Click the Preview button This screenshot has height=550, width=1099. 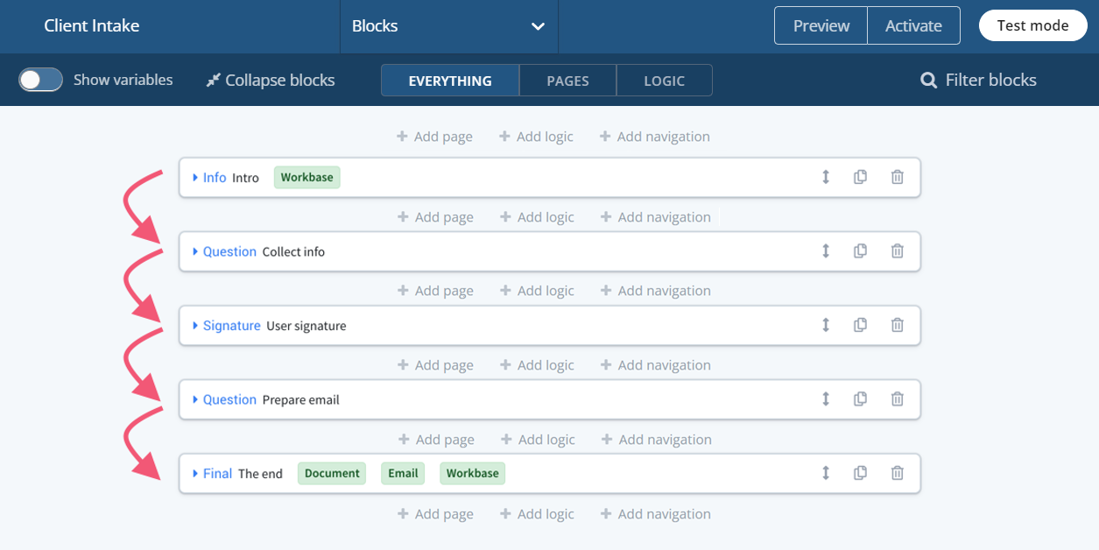(x=820, y=25)
